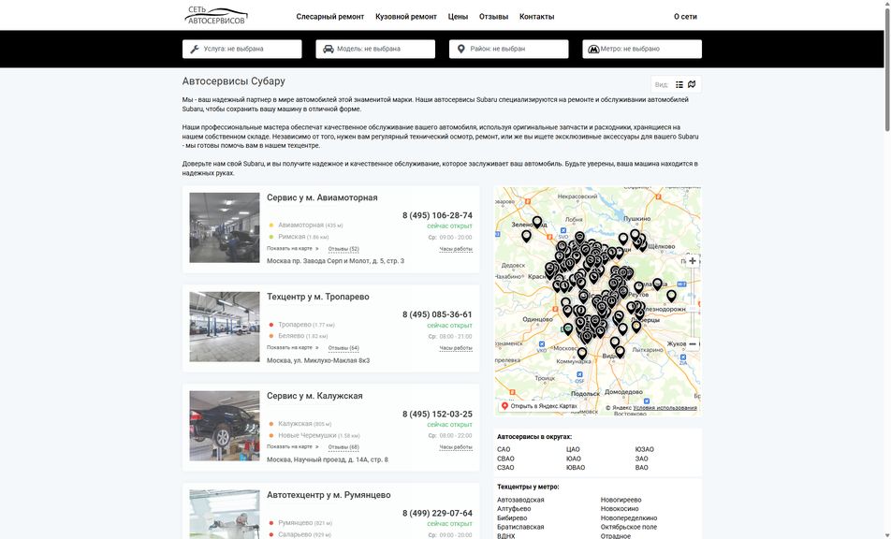The height and width of the screenshot is (539, 891).
Task: Open the Авиамоторная service photo
Action: tap(225, 227)
